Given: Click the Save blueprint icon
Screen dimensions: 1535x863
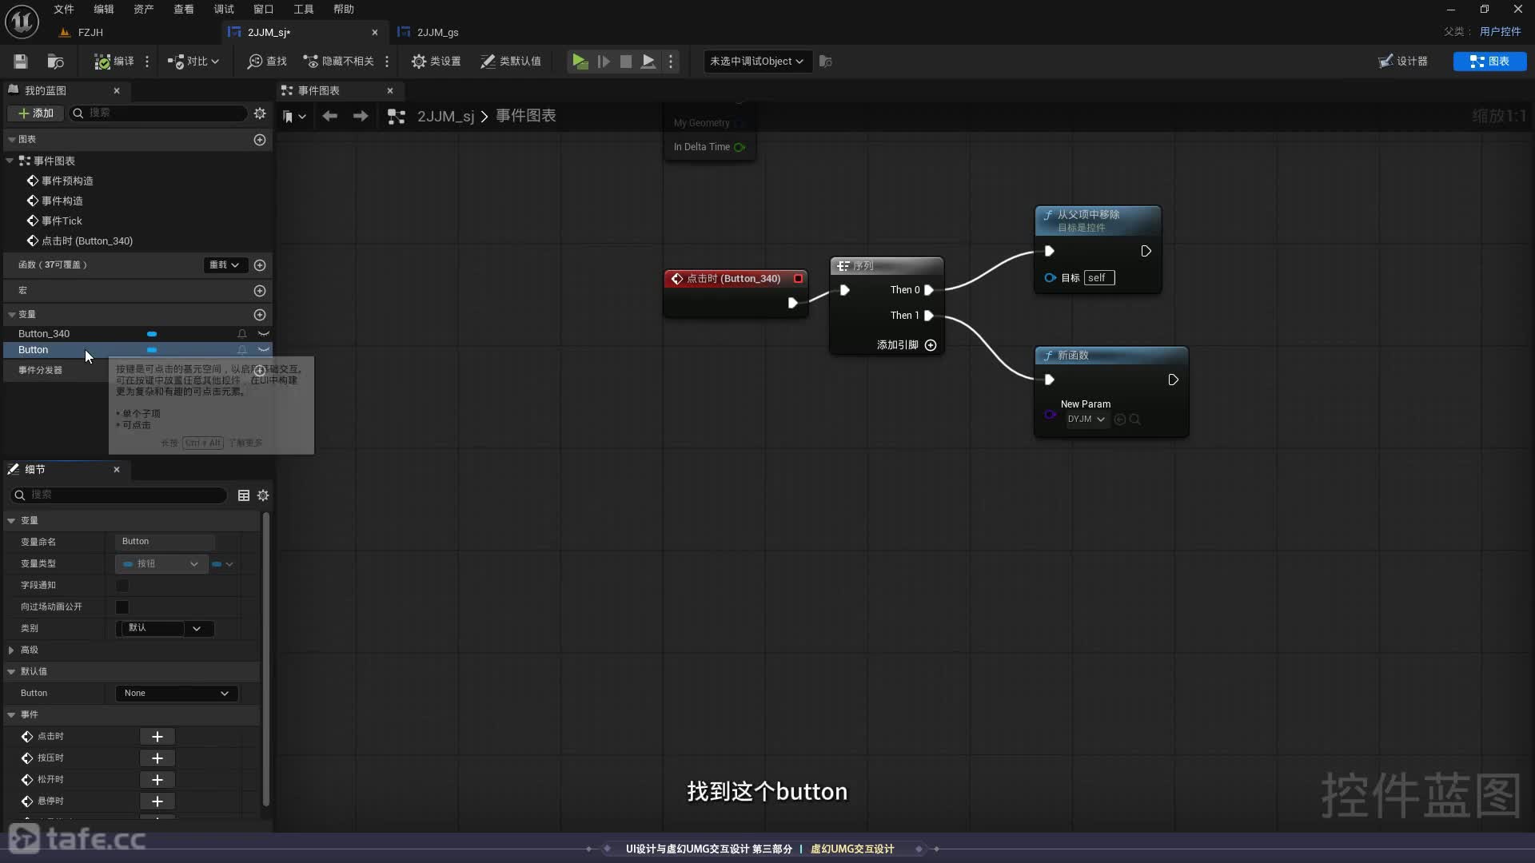Looking at the screenshot, I should (x=21, y=62).
